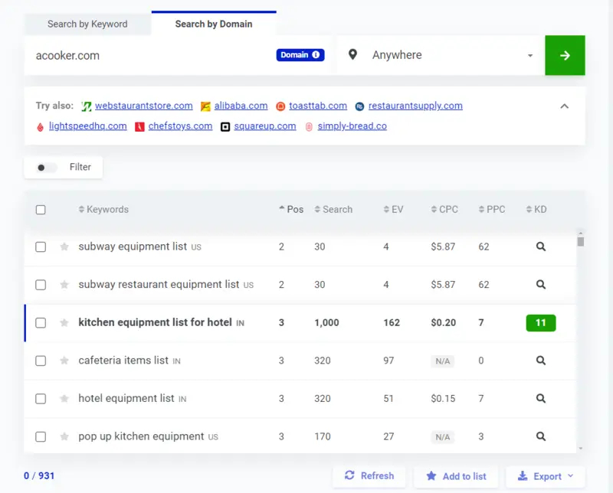The width and height of the screenshot is (613, 493).
Task: Select the cafeteria items list keyword text
Action: click(123, 360)
